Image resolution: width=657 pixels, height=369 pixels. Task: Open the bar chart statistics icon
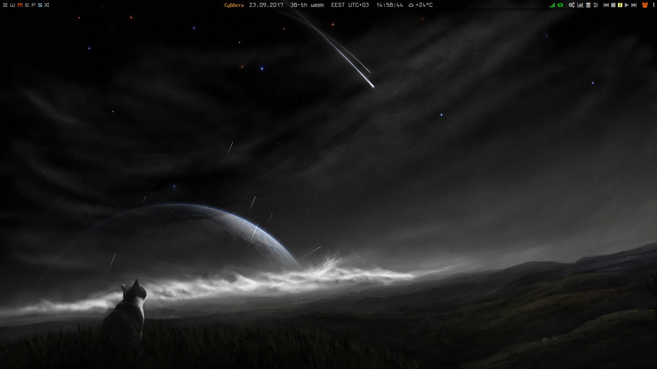tap(580, 5)
